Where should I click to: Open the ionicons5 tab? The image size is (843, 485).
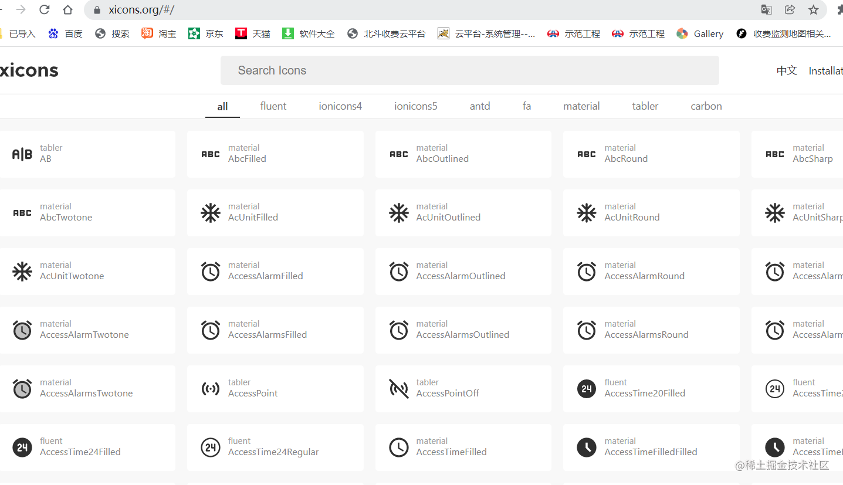tap(416, 106)
